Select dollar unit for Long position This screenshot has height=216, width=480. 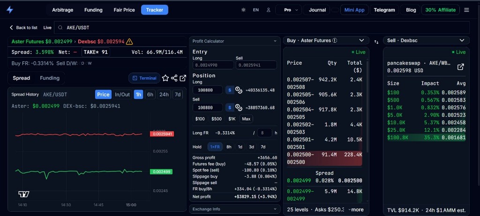(230, 90)
